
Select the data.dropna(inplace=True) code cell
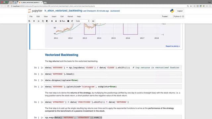[113, 80]
